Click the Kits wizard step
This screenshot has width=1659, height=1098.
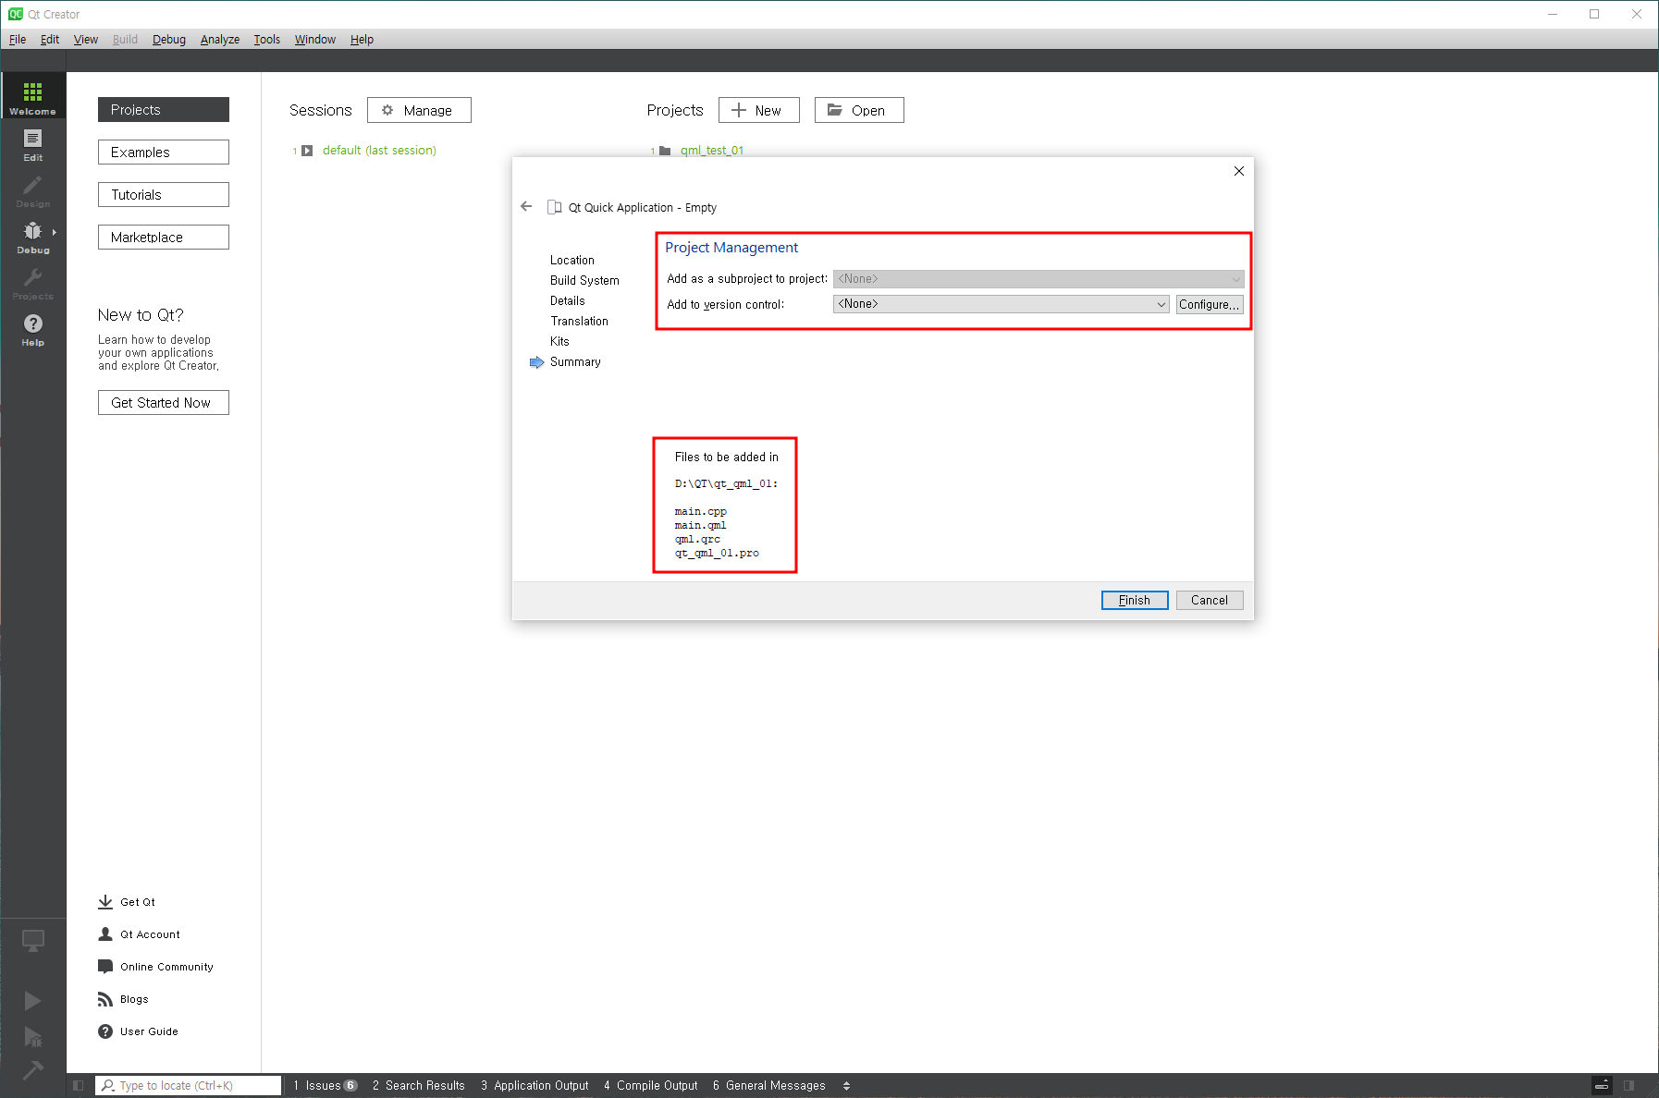point(559,342)
